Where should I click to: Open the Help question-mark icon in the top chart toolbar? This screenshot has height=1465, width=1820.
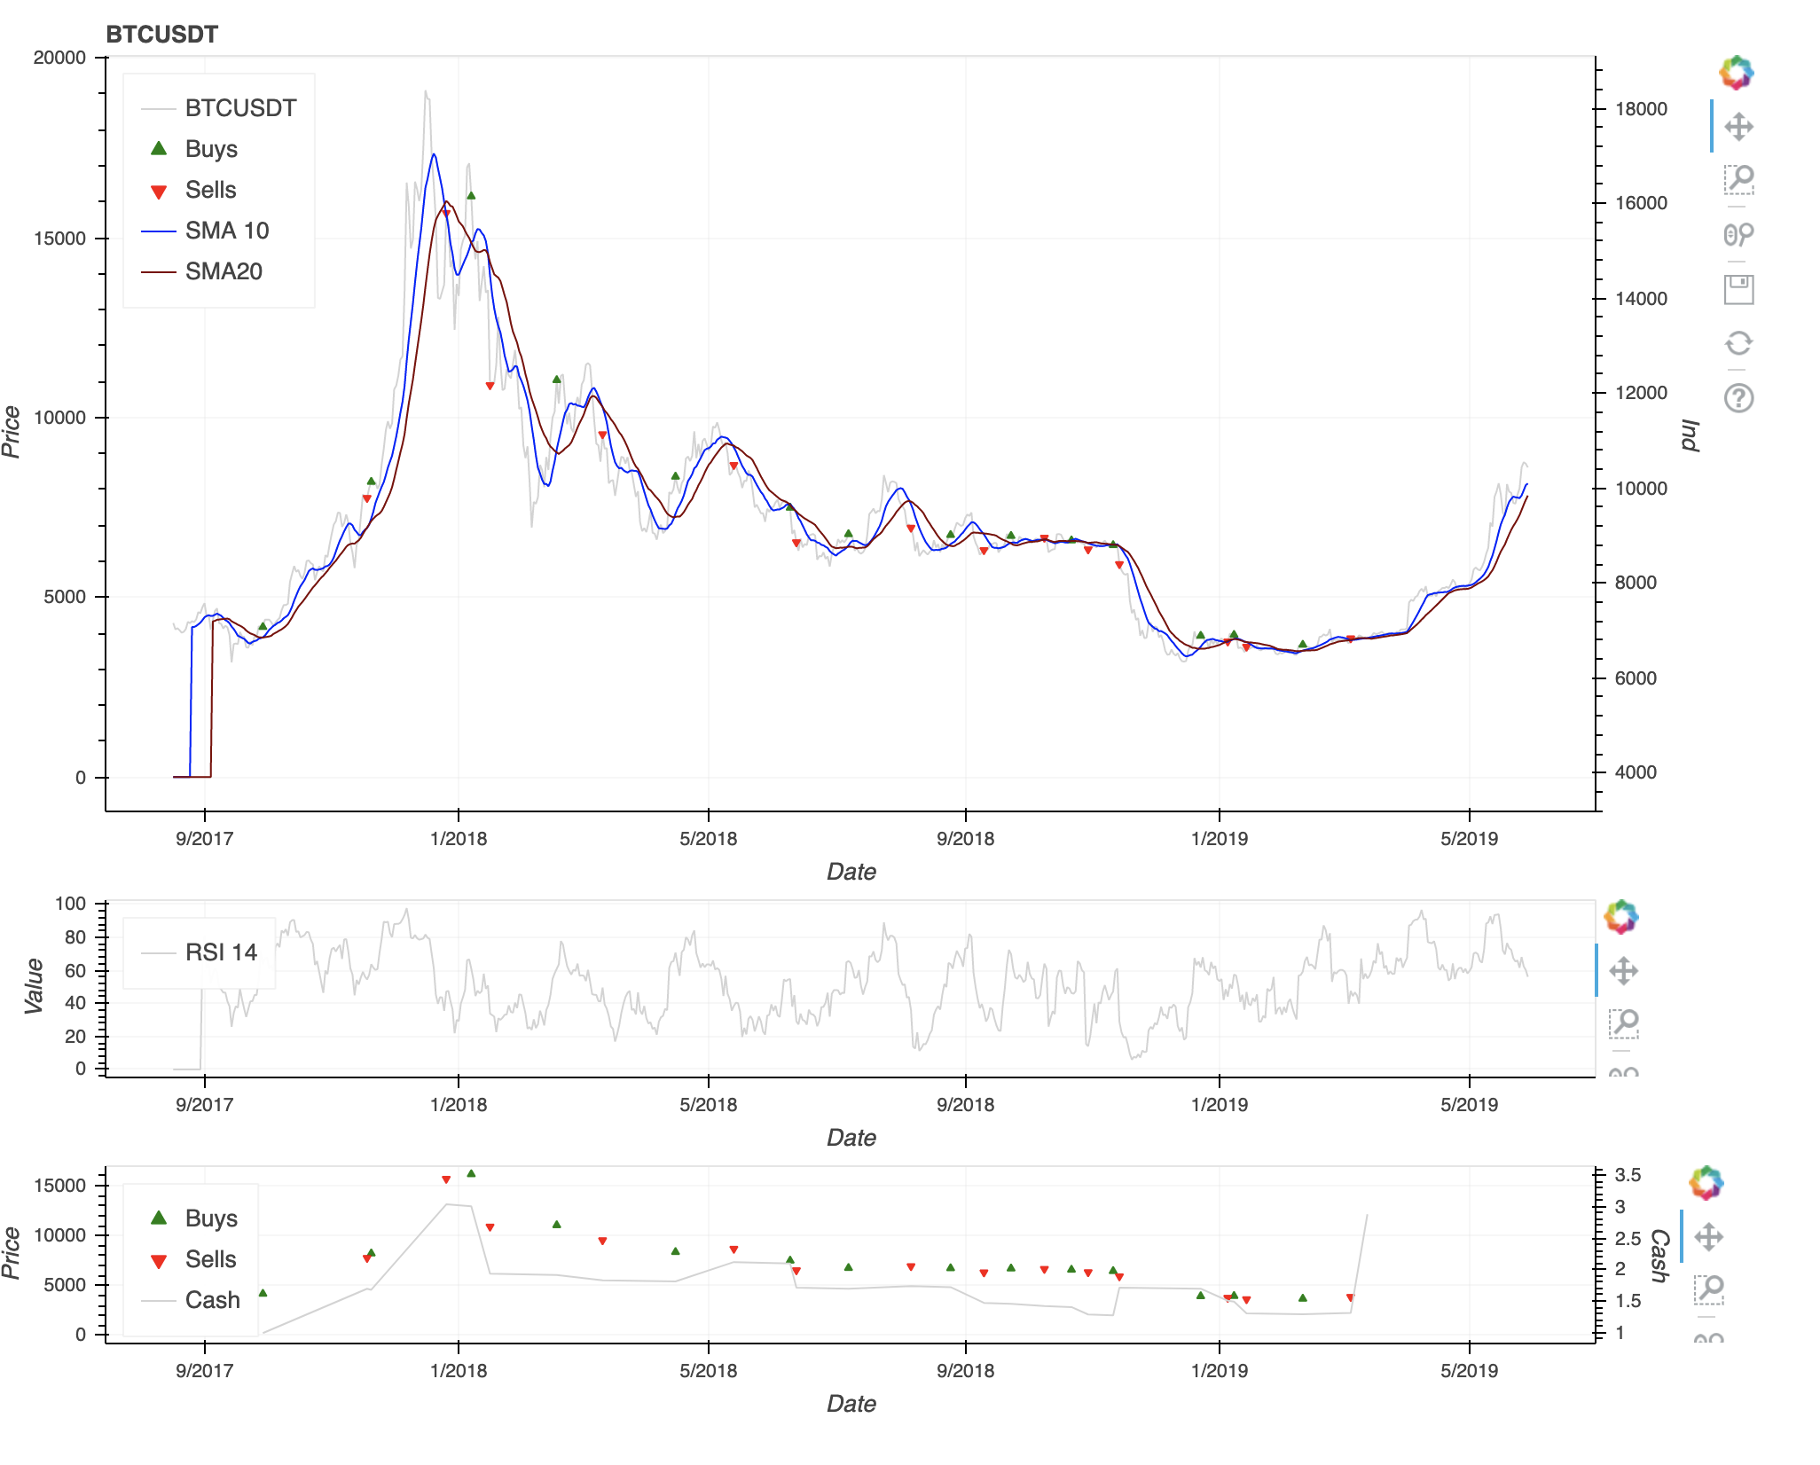(1738, 397)
